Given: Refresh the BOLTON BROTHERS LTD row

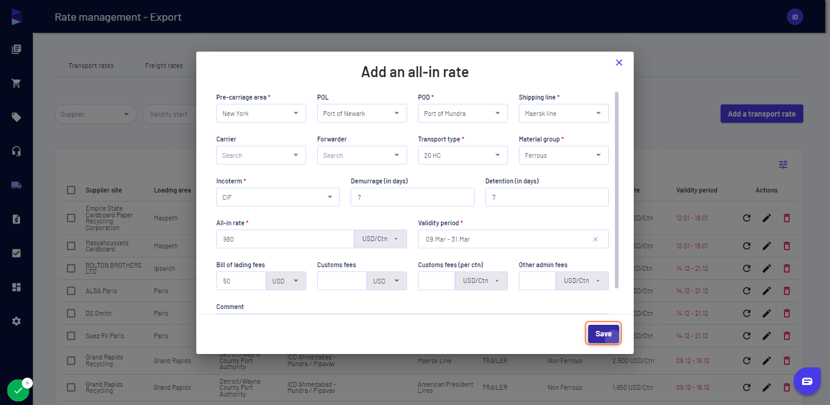Looking at the screenshot, I should (x=747, y=268).
